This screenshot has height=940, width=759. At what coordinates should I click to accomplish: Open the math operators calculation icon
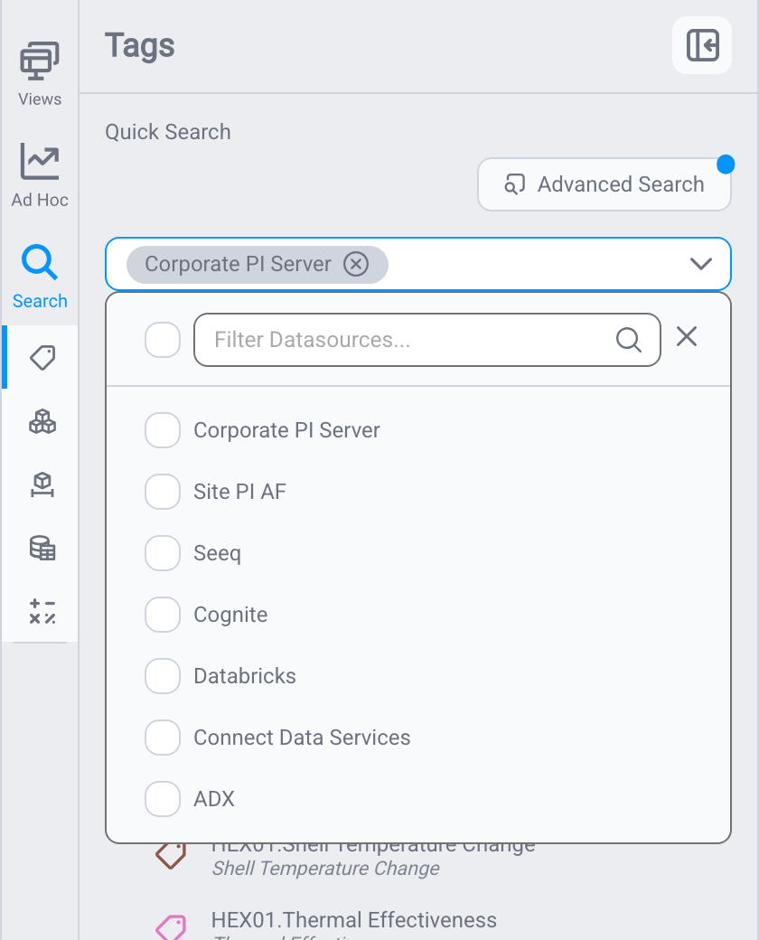tap(42, 611)
